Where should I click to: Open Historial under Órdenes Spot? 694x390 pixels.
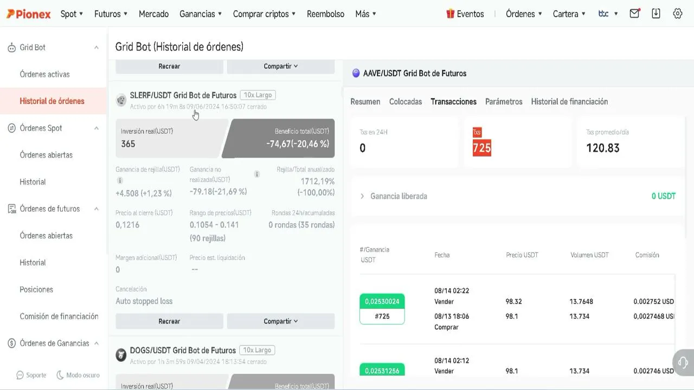point(33,182)
